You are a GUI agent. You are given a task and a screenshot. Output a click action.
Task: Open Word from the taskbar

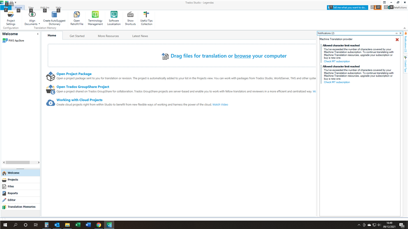click(88, 225)
